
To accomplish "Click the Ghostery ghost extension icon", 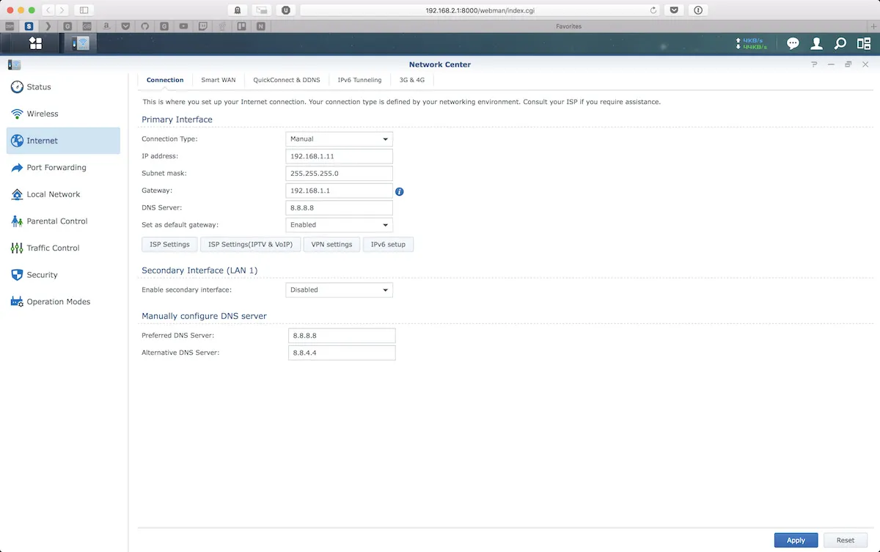I will click(x=238, y=10).
